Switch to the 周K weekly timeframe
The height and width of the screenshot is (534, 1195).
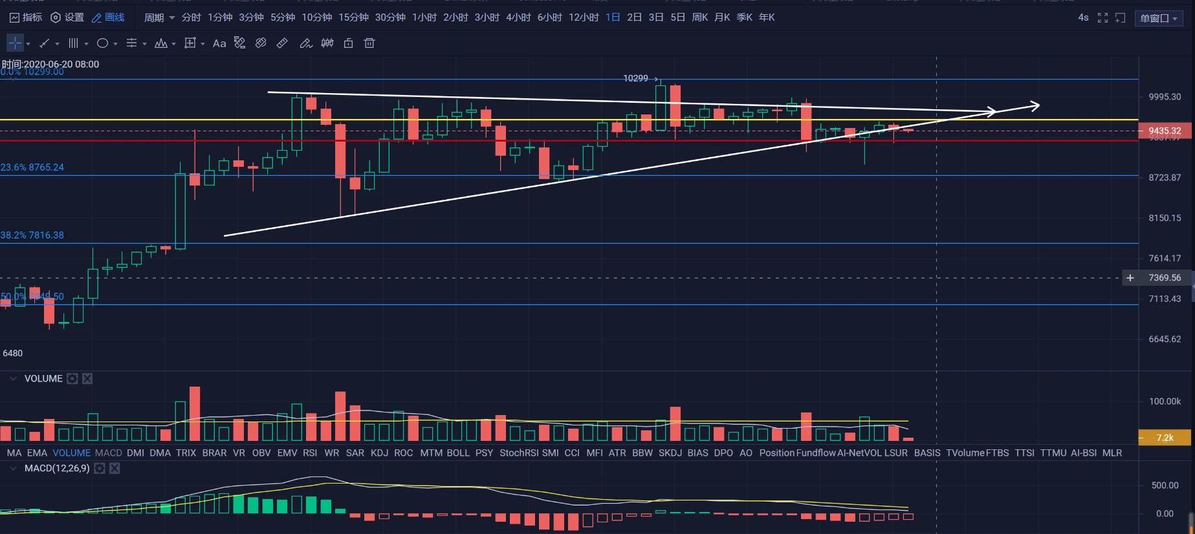699,17
